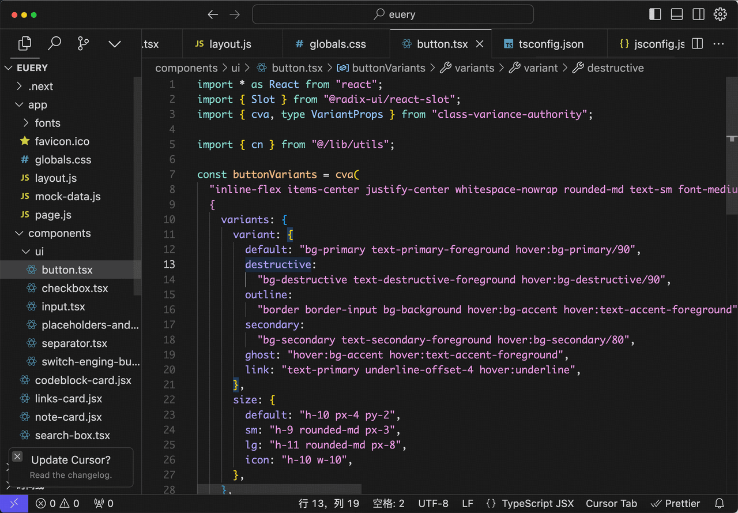The height and width of the screenshot is (513, 738).
Task: Expand the fonts folder
Action: click(x=70, y=123)
